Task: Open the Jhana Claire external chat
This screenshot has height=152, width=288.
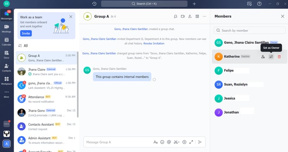Action: click(x=46, y=71)
